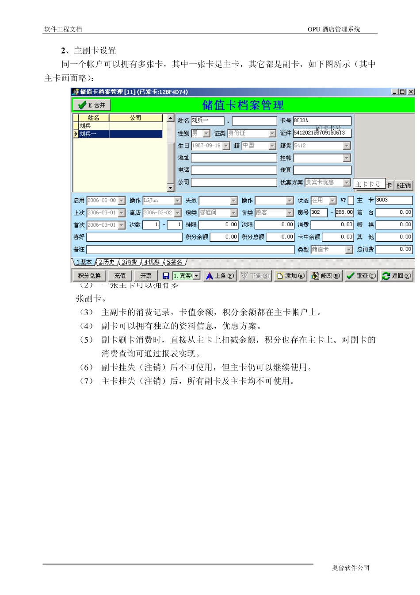The width and height of the screenshot is (420, 595).
Task: Click the 积分余额 value field
Action: click(224, 237)
